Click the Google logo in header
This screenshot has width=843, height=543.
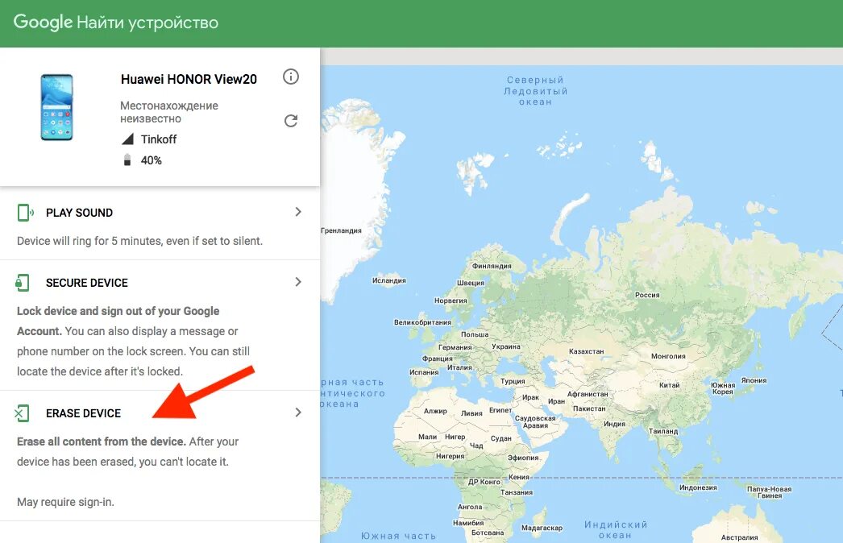[x=43, y=22]
